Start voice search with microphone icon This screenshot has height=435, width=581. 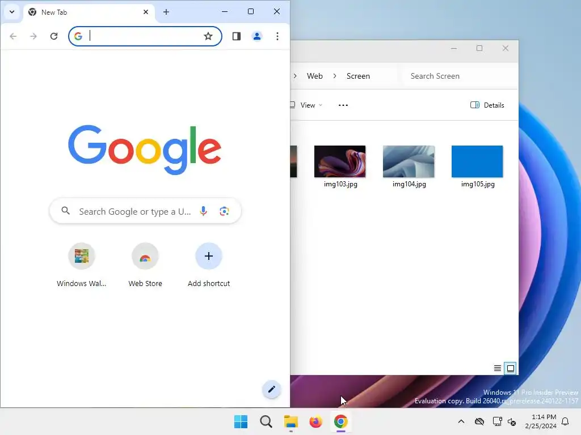[x=204, y=211]
